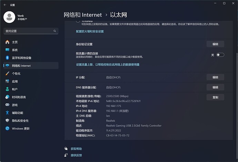Open 游戏 settings section
Screen dimensions: 238x162
click(x=31, y=105)
